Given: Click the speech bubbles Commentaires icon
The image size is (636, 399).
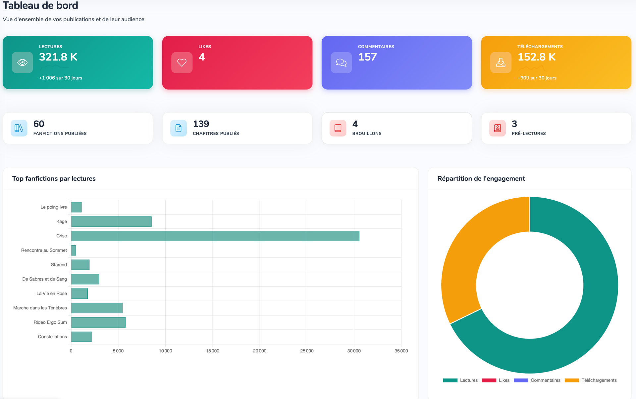Looking at the screenshot, I should [x=341, y=62].
